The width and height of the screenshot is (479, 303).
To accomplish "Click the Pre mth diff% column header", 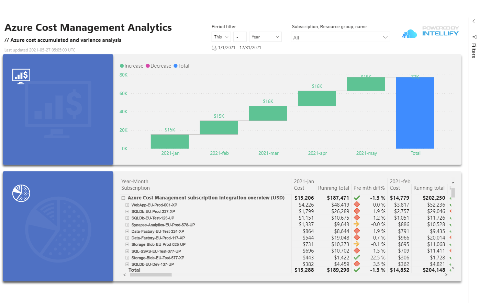I will pos(369,188).
